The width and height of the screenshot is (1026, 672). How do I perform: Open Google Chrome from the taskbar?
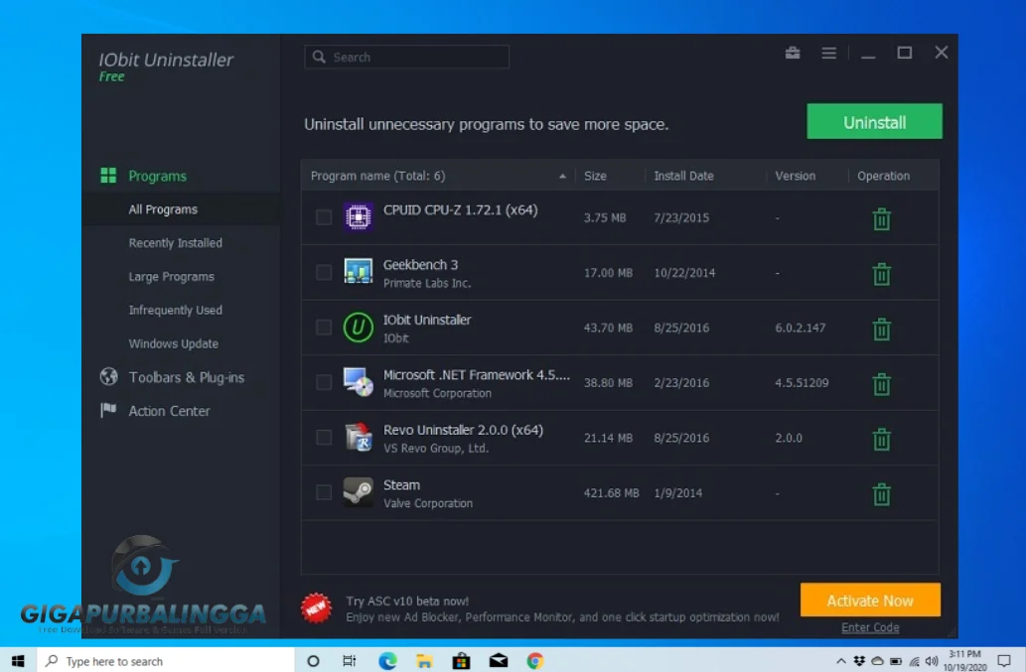(x=535, y=661)
